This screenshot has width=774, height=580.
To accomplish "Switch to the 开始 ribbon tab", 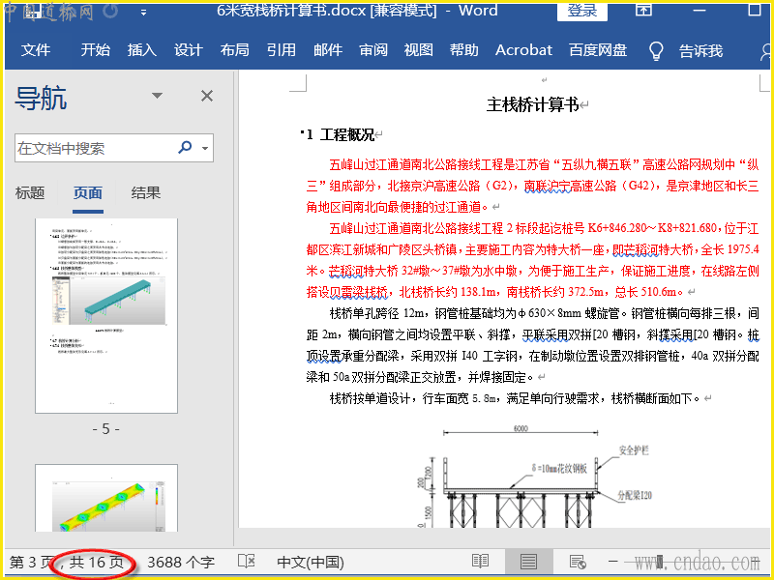I will tap(95, 50).
